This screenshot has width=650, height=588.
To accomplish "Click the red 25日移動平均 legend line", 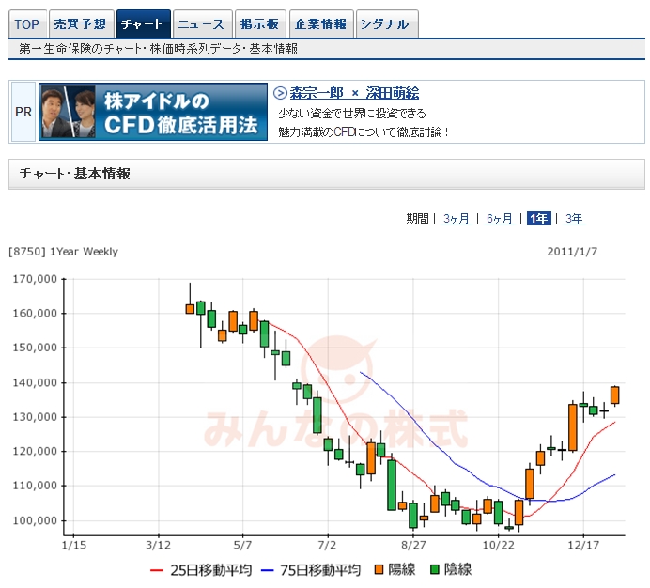I will click(156, 570).
